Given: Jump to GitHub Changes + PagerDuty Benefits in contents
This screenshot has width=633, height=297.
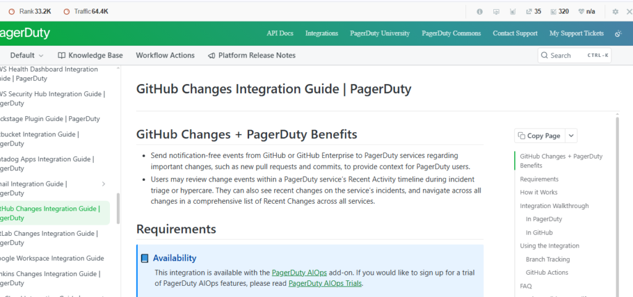Looking at the screenshot, I should click(561, 161).
